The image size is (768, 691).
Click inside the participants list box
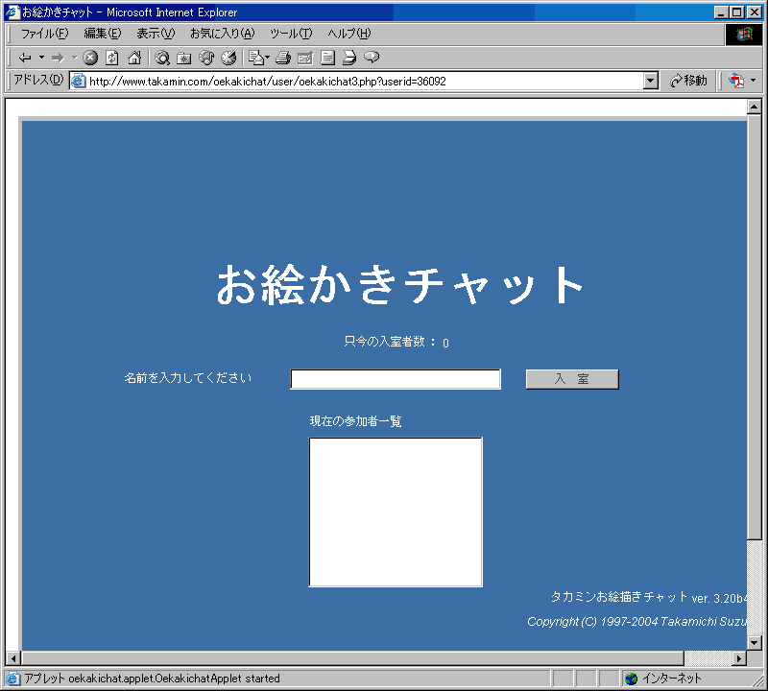tap(396, 512)
